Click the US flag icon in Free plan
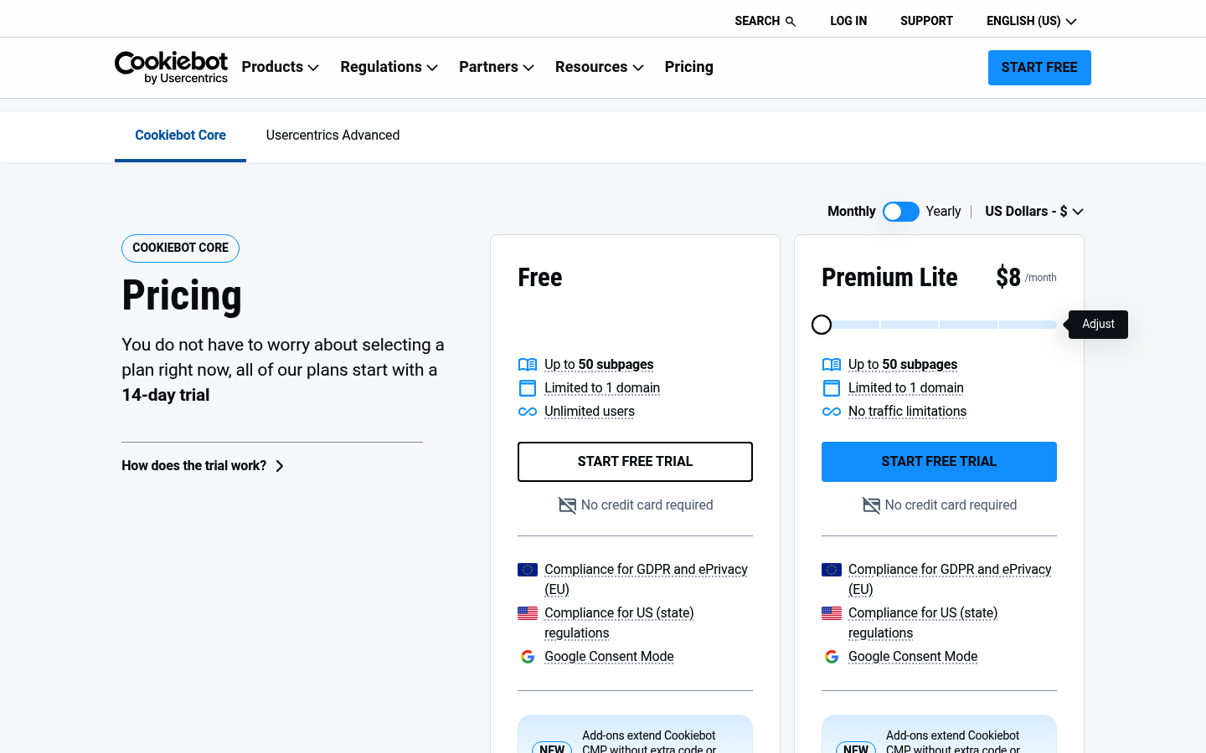 point(528,613)
